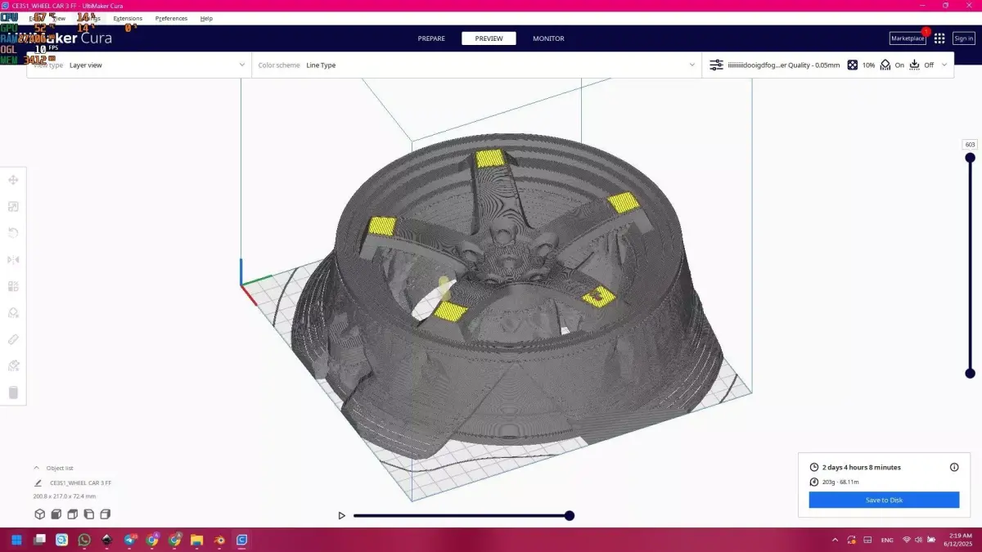
Task: Open the Extensions menu
Action: pos(127,18)
